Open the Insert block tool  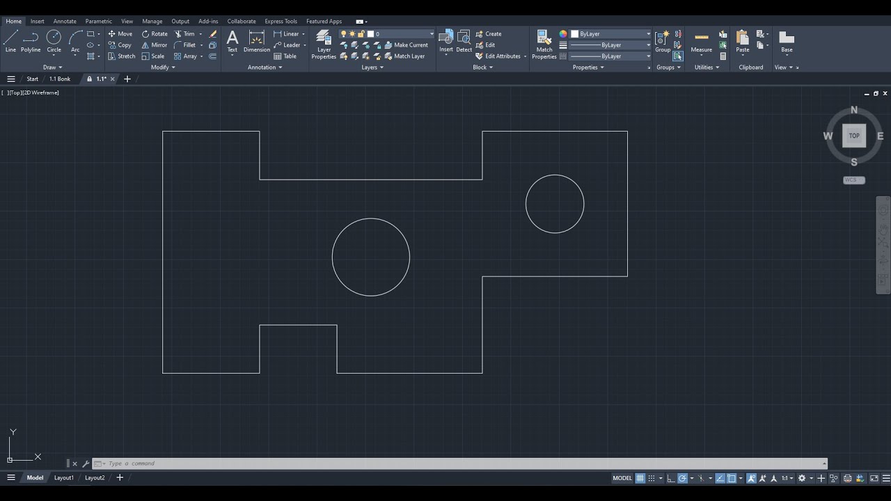click(x=446, y=41)
